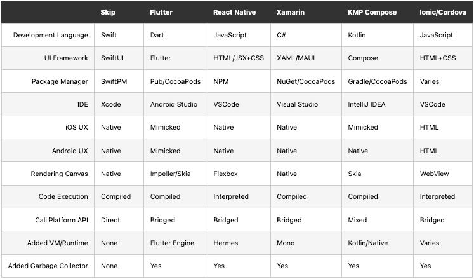Click the Flutter Engine cell
The width and height of the screenshot is (474, 279).
[x=173, y=243]
